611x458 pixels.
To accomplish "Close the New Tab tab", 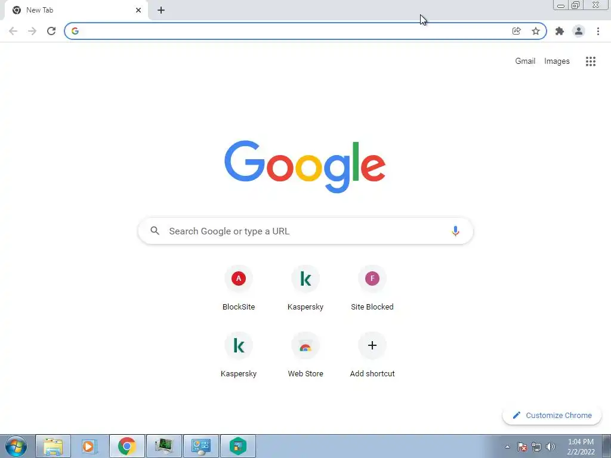I will (138, 10).
